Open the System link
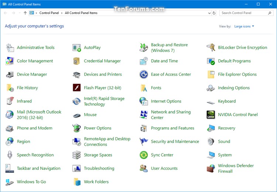Viewport: 277px width, 192px height. pos(225,155)
